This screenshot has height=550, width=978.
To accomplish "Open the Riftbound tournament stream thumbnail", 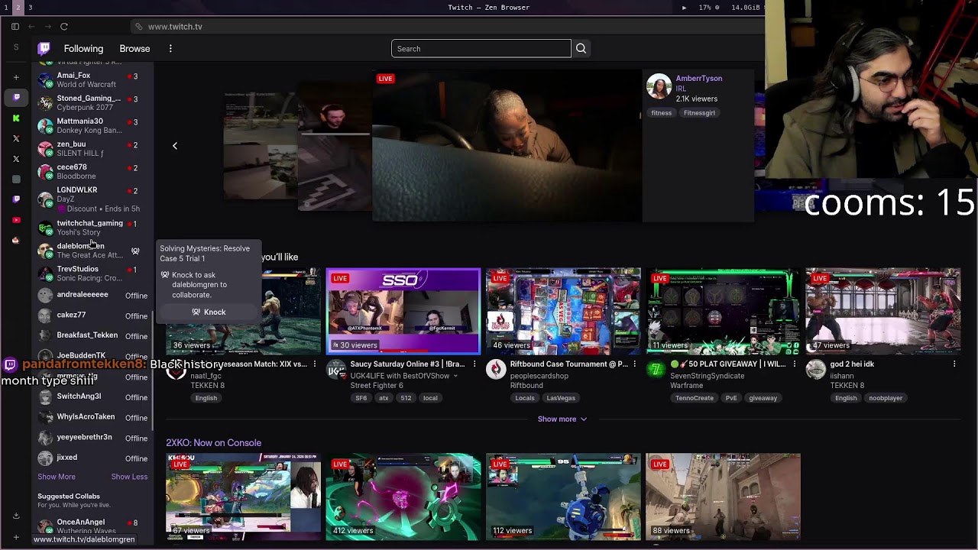I will point(564,312).
